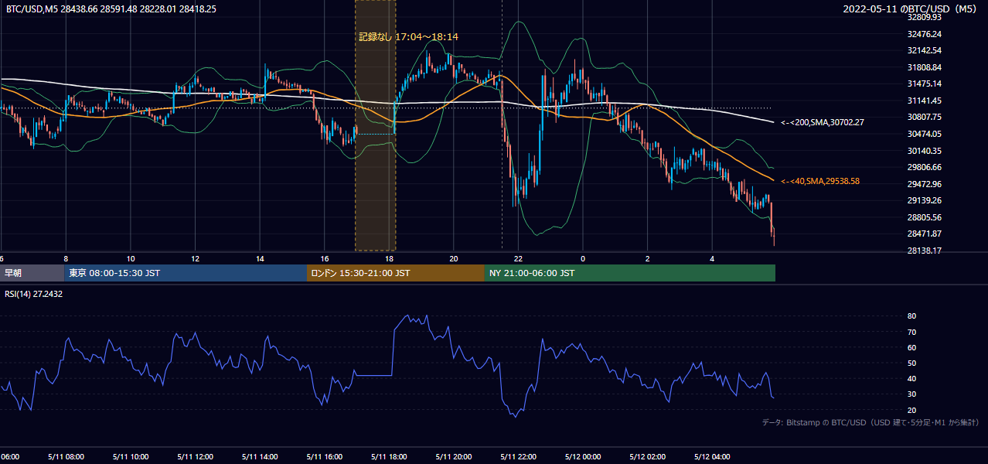Click the 40 SMA label 29538.58
This screenshot has width=988, height=464.
click(819, 181)
